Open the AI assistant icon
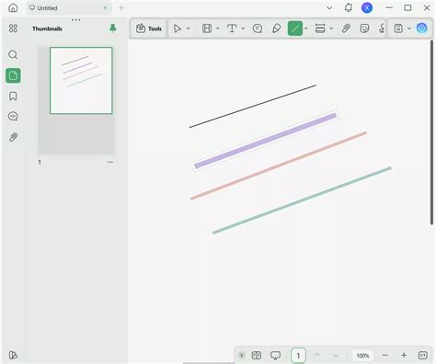 point(422,28)
